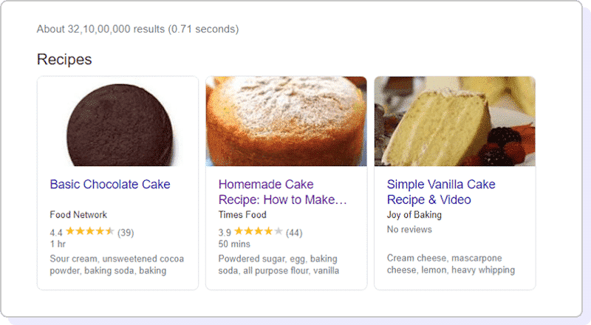Click the Recipes section heading
Screen dimensions: 591x325
tap(64, 59)
